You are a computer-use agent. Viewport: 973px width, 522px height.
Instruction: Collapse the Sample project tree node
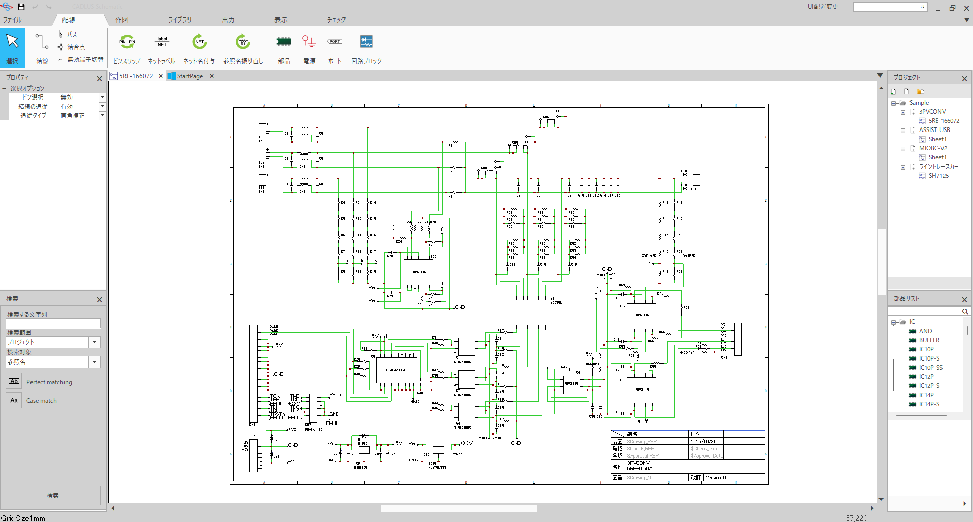893,103
